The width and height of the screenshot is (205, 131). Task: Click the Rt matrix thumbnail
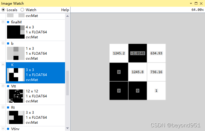click(x=16, y=117)
